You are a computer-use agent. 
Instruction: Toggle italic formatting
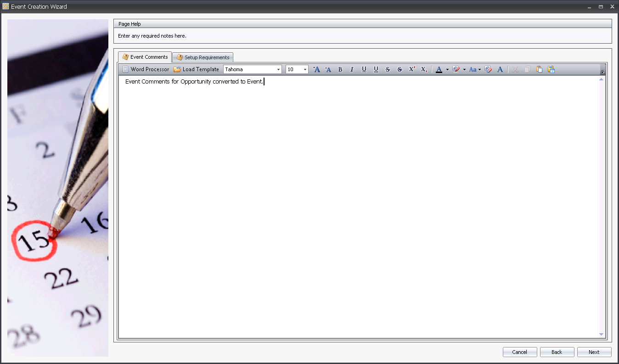coord(352,69)
